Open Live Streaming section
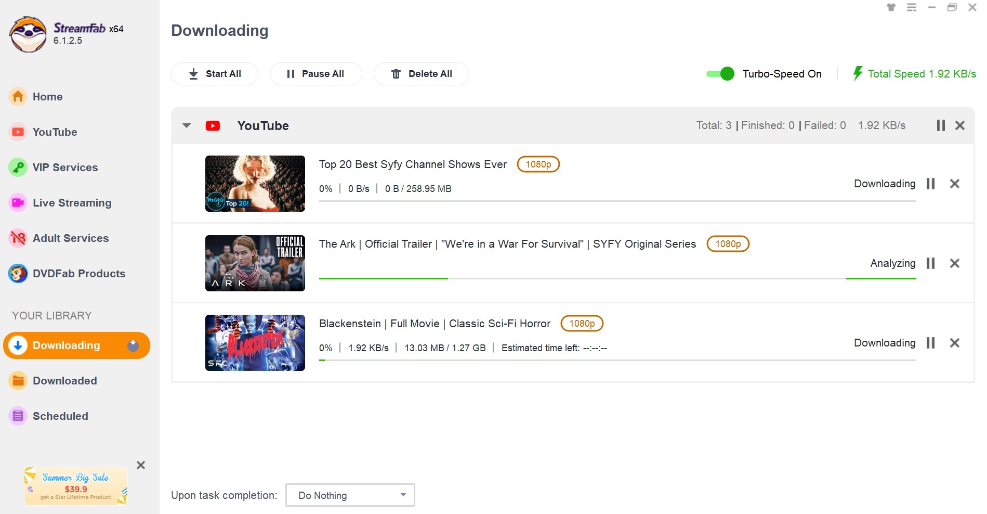This screenshot has height=514, width=987. [72, 203]
